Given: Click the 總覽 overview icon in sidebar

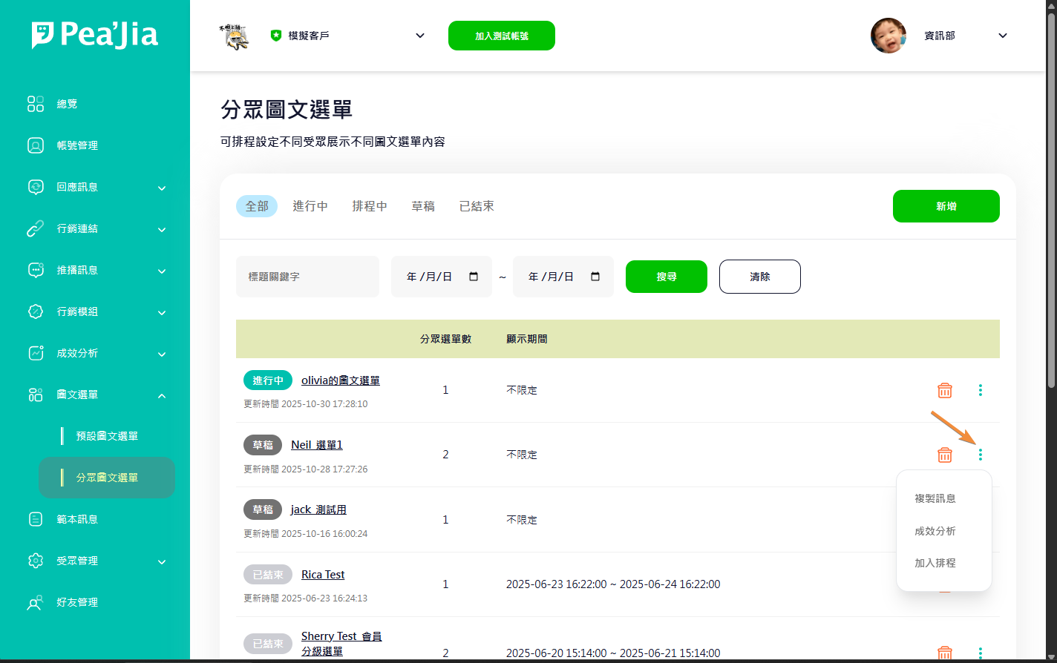Looking at the screenshot, I should click(36, 104).
